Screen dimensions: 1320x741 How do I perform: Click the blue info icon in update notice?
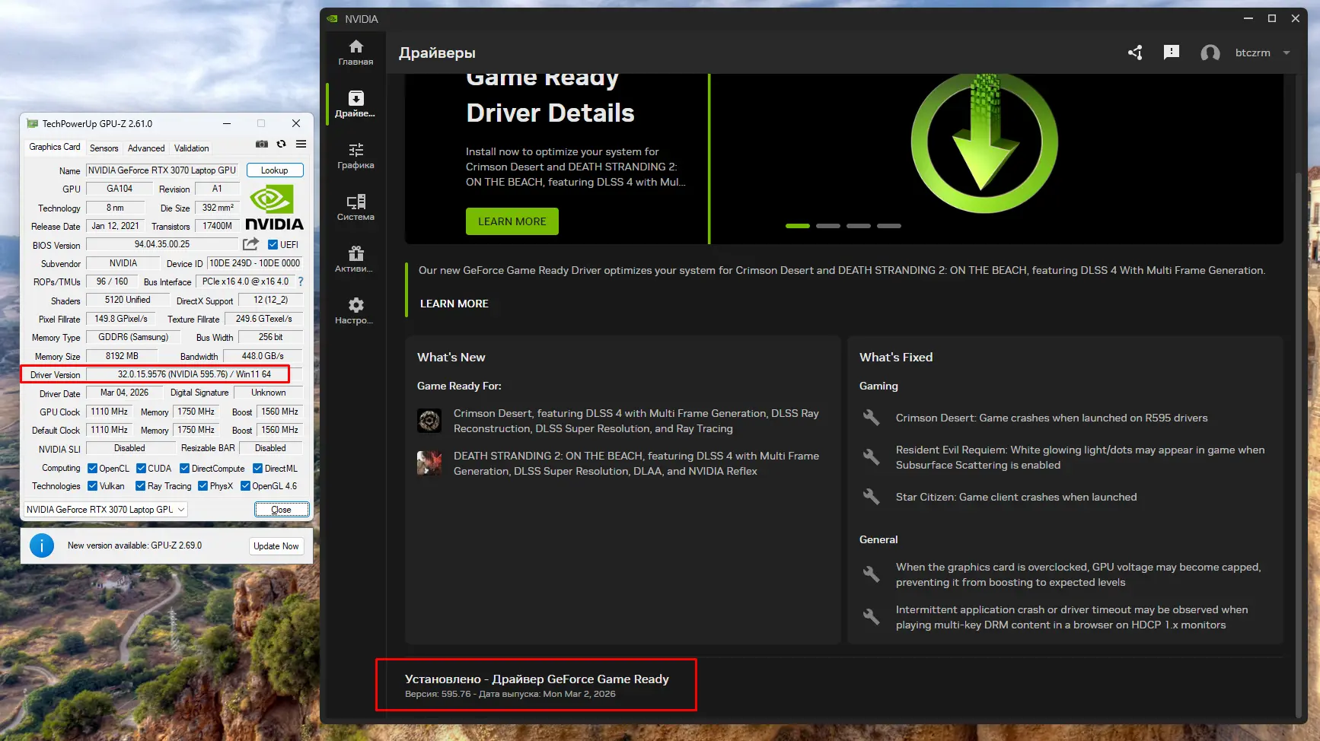[42, 545]
